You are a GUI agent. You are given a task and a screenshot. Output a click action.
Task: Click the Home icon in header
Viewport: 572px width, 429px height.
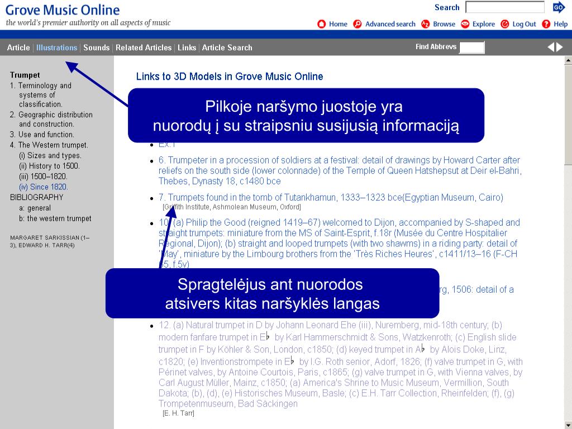(321, 24)
